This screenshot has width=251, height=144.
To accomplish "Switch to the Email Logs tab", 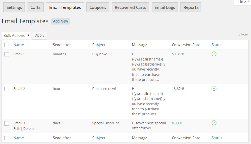I will point(165,7).
